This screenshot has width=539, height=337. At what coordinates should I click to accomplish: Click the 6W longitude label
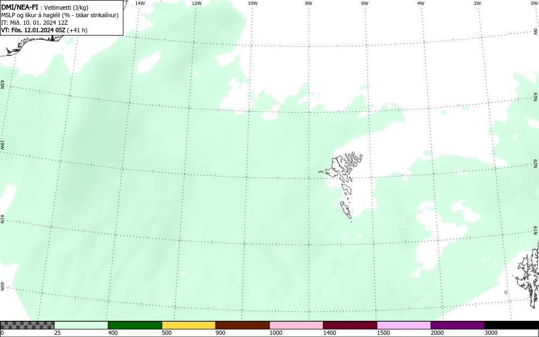365,3
